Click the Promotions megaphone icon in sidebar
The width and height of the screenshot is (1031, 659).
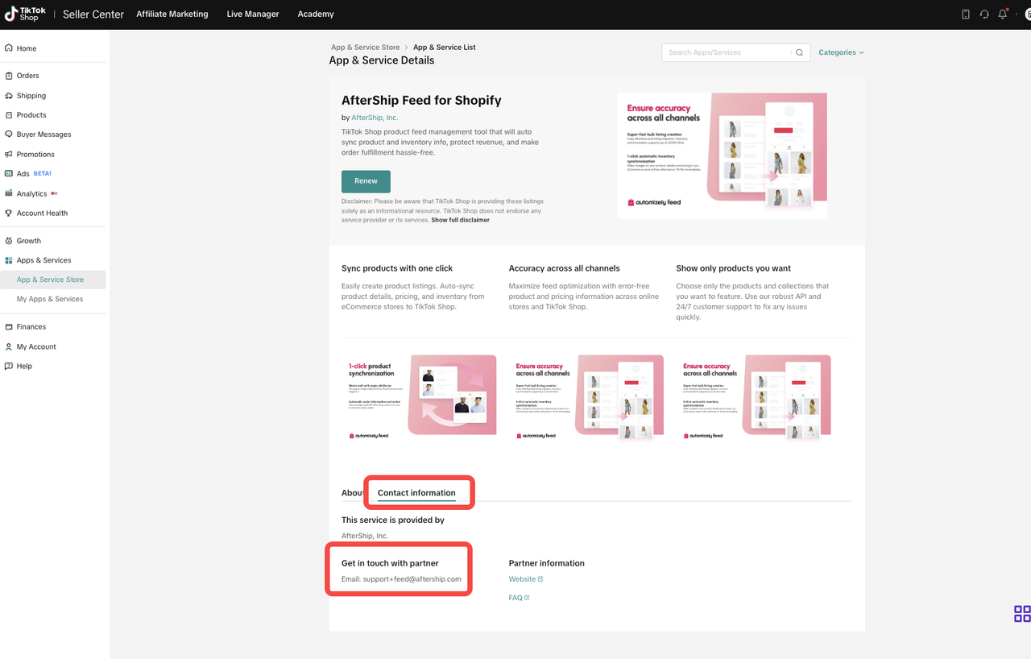point(9,155)
